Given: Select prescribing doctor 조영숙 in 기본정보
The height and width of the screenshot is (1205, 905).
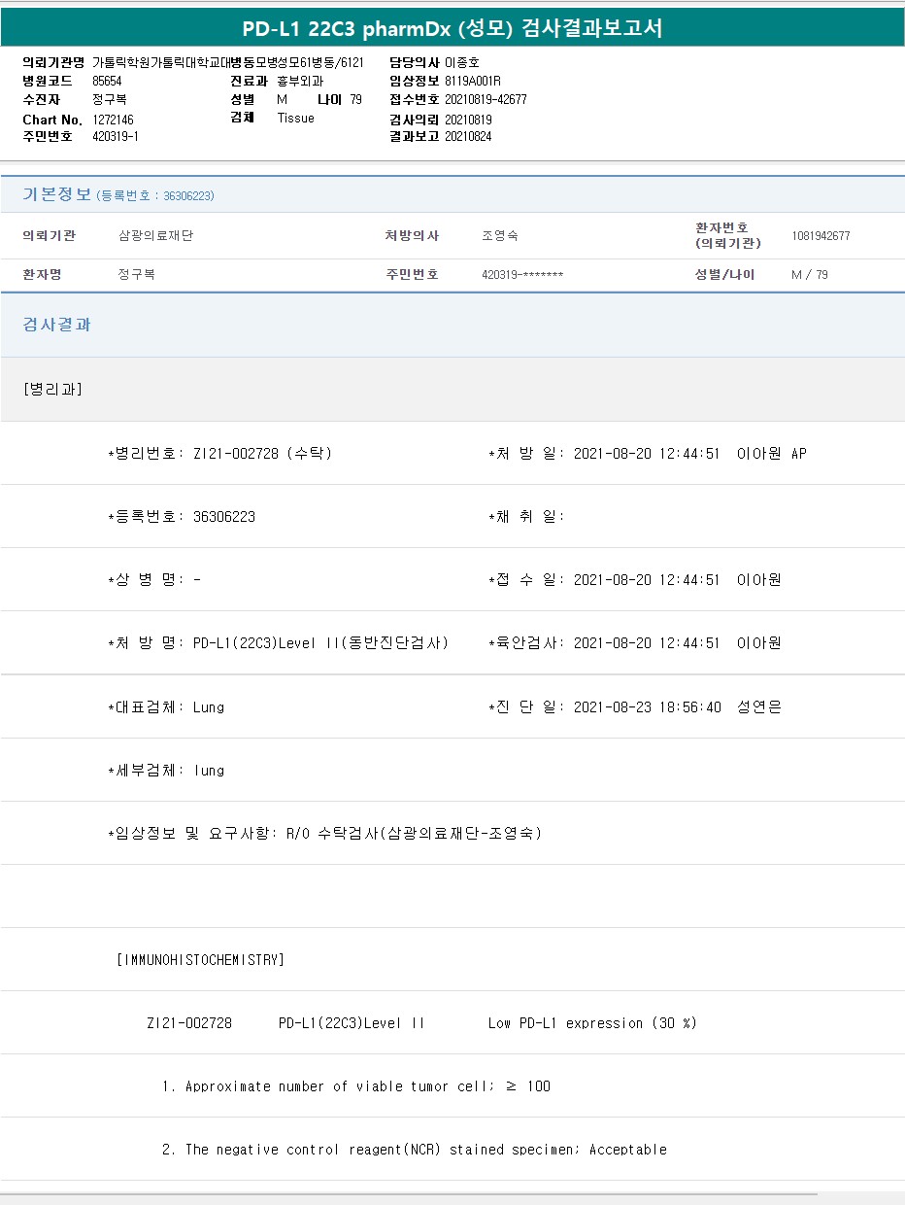Looking at the screenshot, I should point(500,236).
